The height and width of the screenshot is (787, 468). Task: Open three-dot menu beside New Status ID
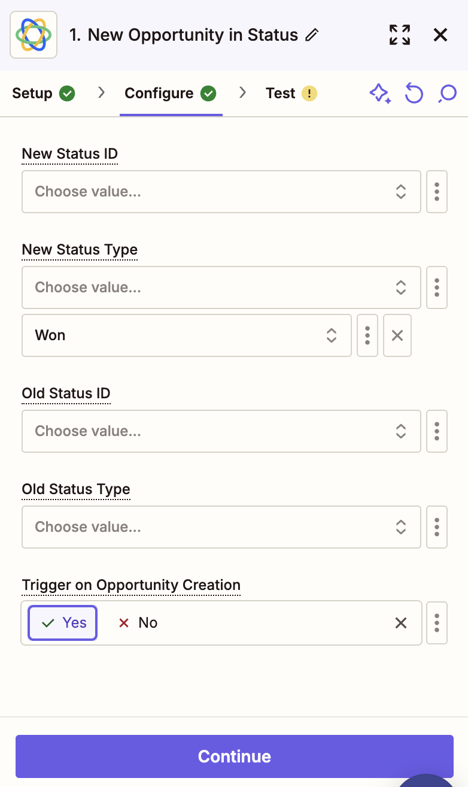click(437, 192)
